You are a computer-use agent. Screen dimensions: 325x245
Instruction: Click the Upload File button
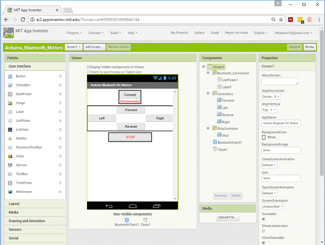pyautogui.click(x=227, y=218)
